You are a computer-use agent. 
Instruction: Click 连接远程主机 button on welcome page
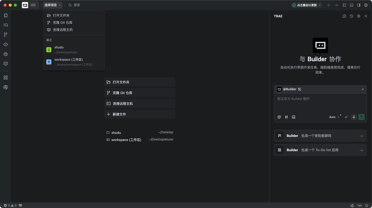140,103
